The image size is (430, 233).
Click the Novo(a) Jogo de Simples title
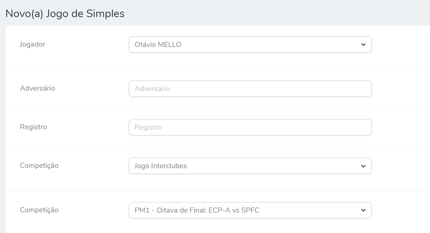click(x=64, y=13)
